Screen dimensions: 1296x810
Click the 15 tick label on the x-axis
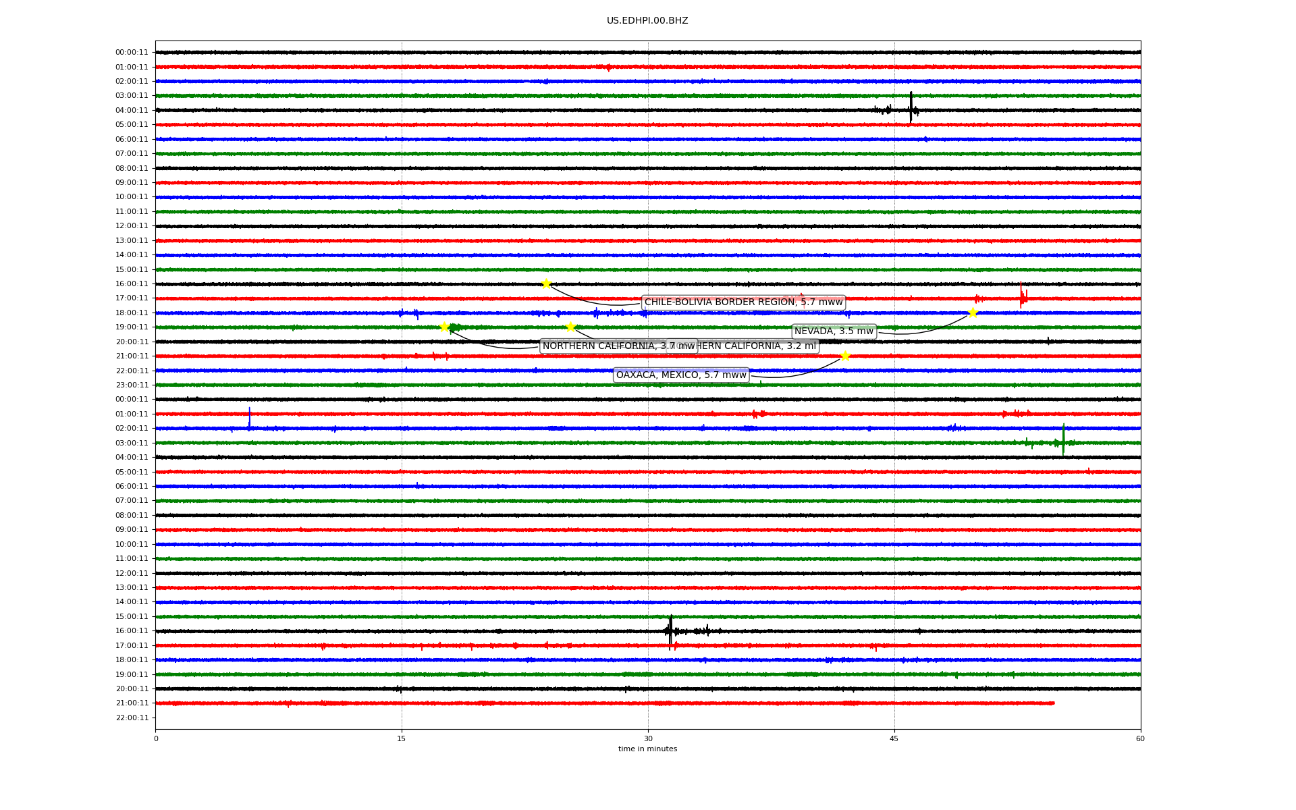[402, 738]
